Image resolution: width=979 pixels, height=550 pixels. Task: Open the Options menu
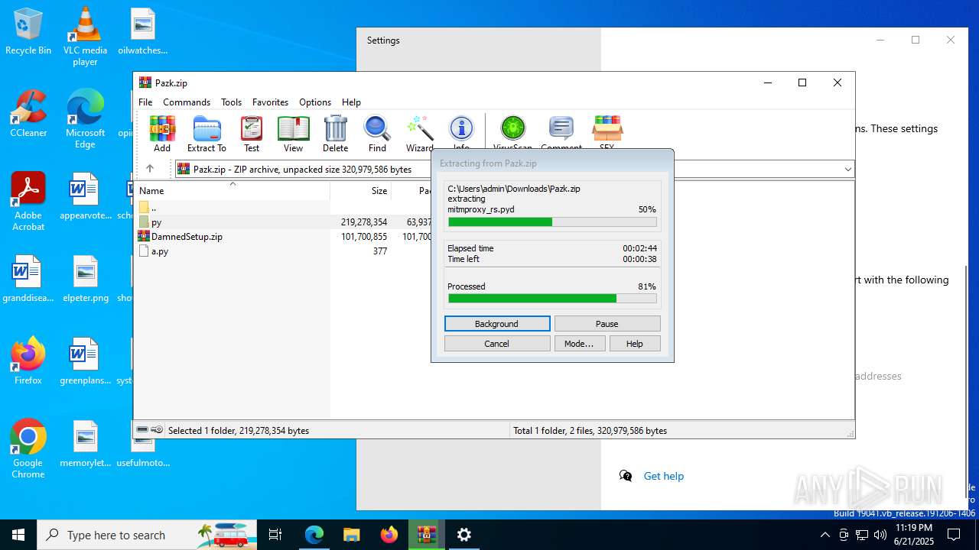point(315,102)
